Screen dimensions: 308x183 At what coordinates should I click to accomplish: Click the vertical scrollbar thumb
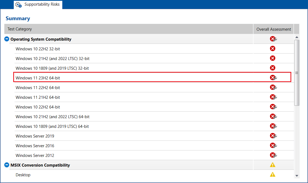pos(297,73)
